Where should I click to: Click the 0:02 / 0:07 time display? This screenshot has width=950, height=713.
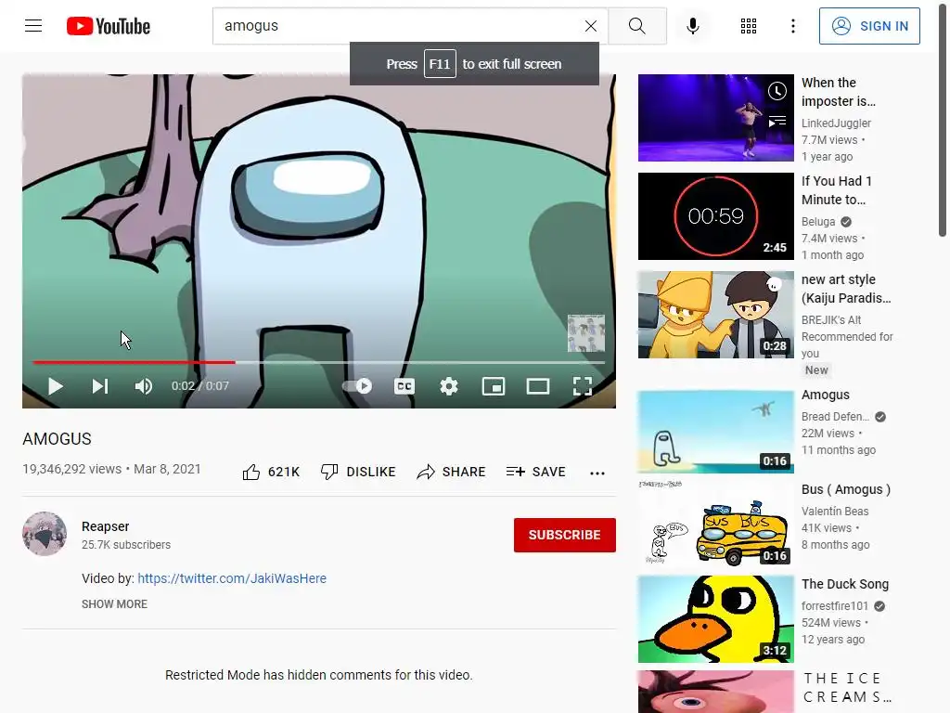click(200, 386)
